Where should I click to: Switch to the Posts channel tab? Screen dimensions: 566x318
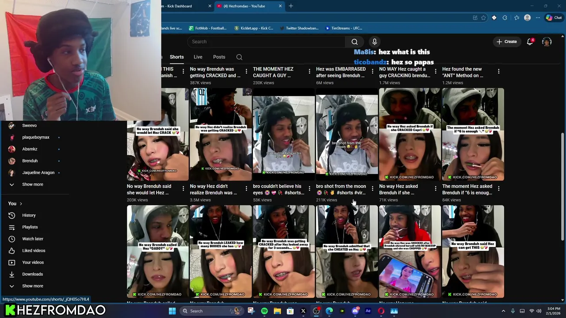[x=219, y=57]
